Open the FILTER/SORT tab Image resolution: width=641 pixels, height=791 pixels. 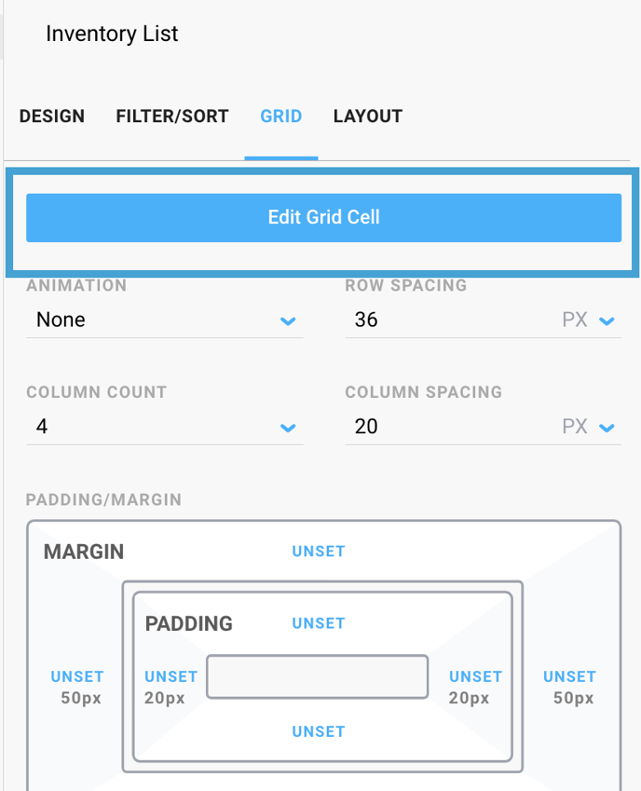tap(171, 116)
